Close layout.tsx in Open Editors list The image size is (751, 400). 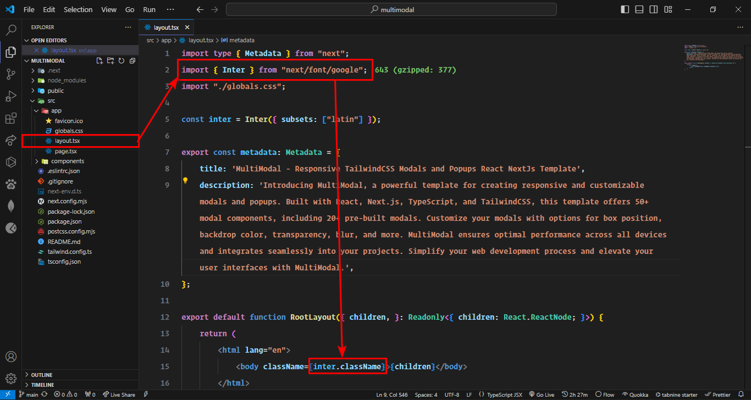click(x=36, y=50)
